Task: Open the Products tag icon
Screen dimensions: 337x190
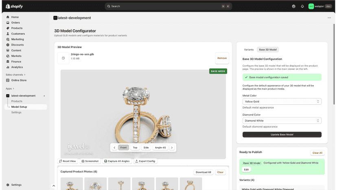Action: (8, 28)
